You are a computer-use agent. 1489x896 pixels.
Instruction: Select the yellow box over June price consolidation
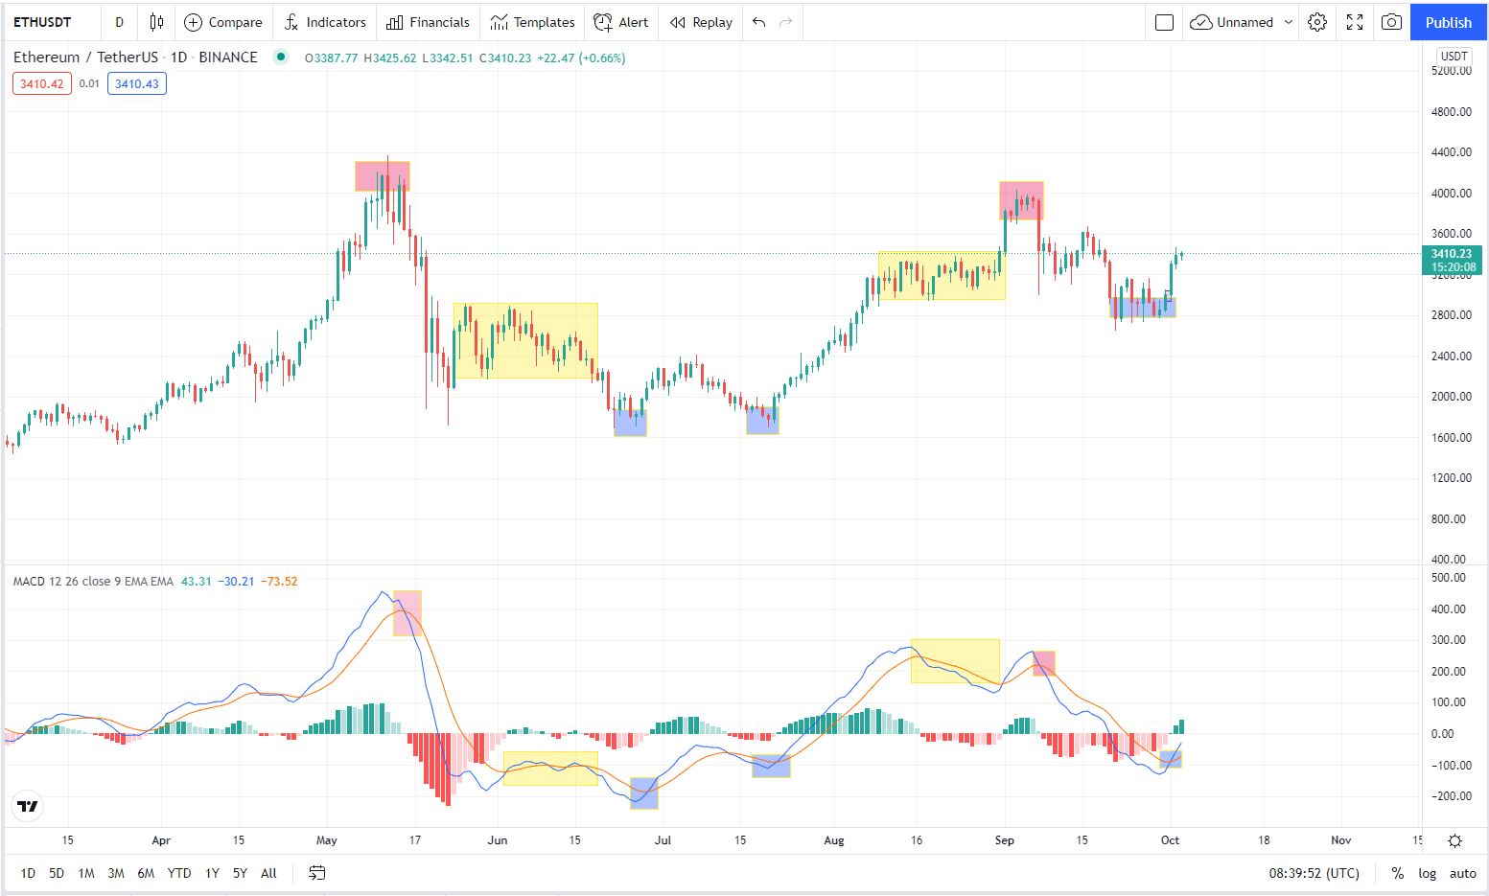[x=525, y=340]
